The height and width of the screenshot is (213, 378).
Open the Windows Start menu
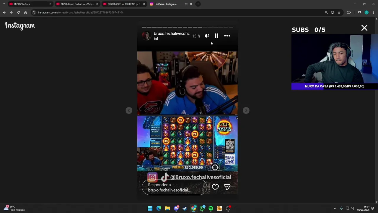tap(150, 208)
